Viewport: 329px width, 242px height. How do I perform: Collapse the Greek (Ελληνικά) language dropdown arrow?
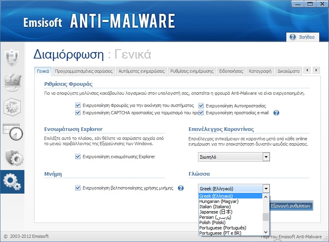click(x=266, y=189)
